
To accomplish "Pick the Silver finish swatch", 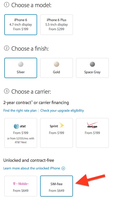I will (x=21, y=64).
